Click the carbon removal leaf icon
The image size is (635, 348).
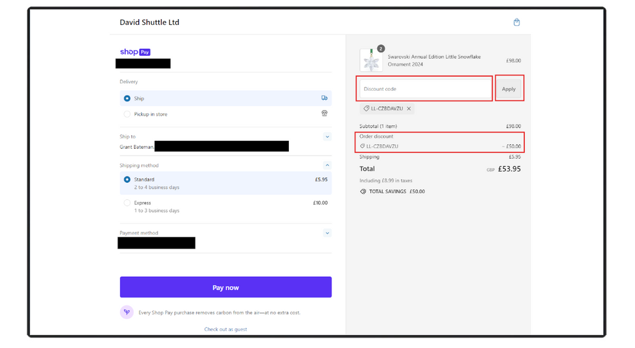[127, 312]
